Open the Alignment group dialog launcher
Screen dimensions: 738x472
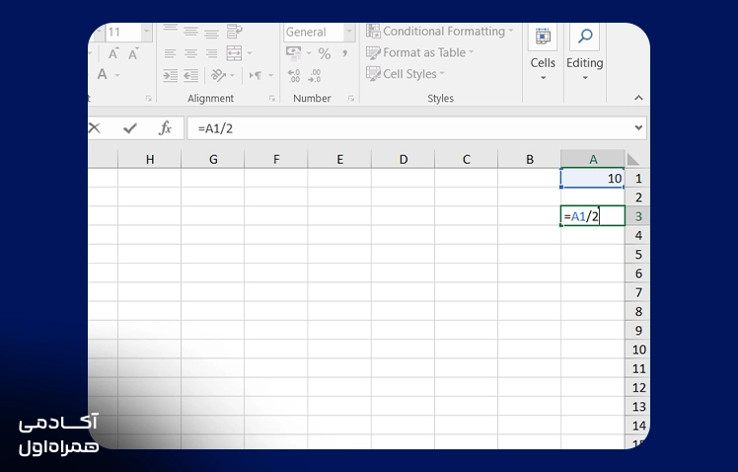click(272, 99)
